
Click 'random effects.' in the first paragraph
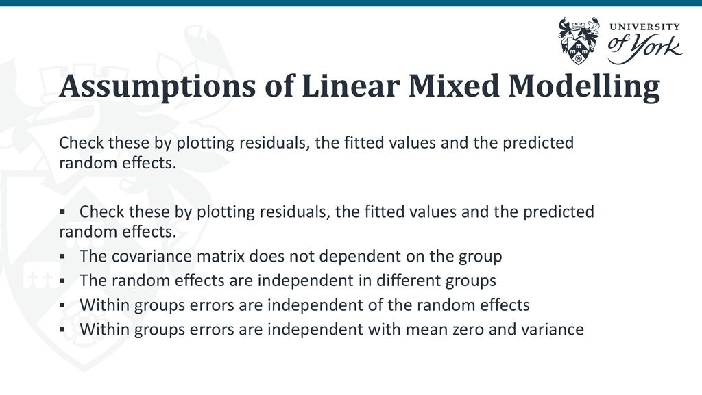[118, 163]
